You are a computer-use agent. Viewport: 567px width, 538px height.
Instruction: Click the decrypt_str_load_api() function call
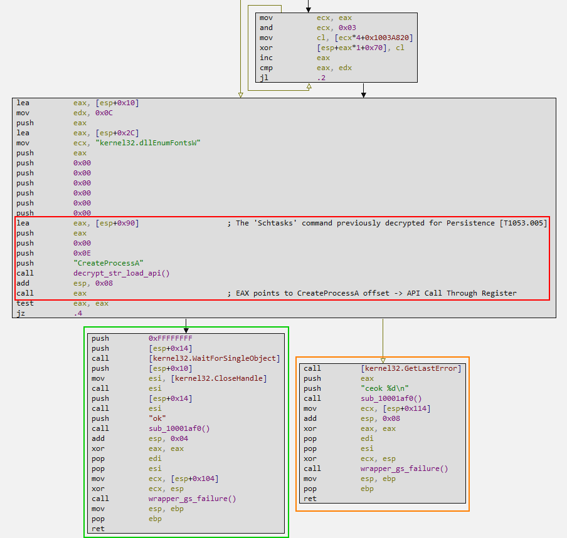122,273
